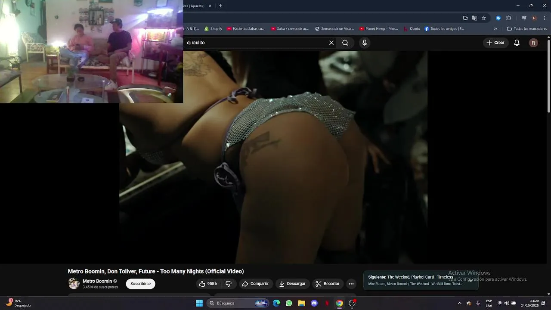Image resolution: width=551 pixels, height=310 pixels.
Task: Like the video with thumbs-up 955 k
Action: pyautogui.click(x=208, y=284)
